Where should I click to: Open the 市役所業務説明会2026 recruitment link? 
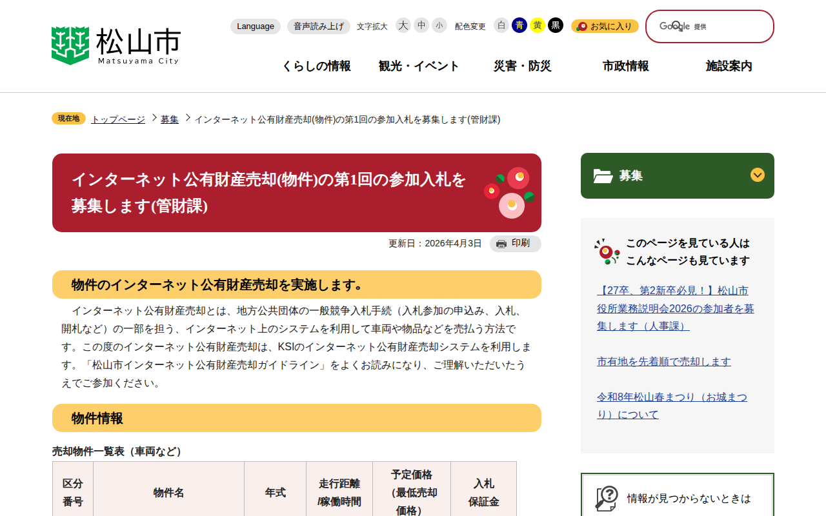[x=676, y=308]
